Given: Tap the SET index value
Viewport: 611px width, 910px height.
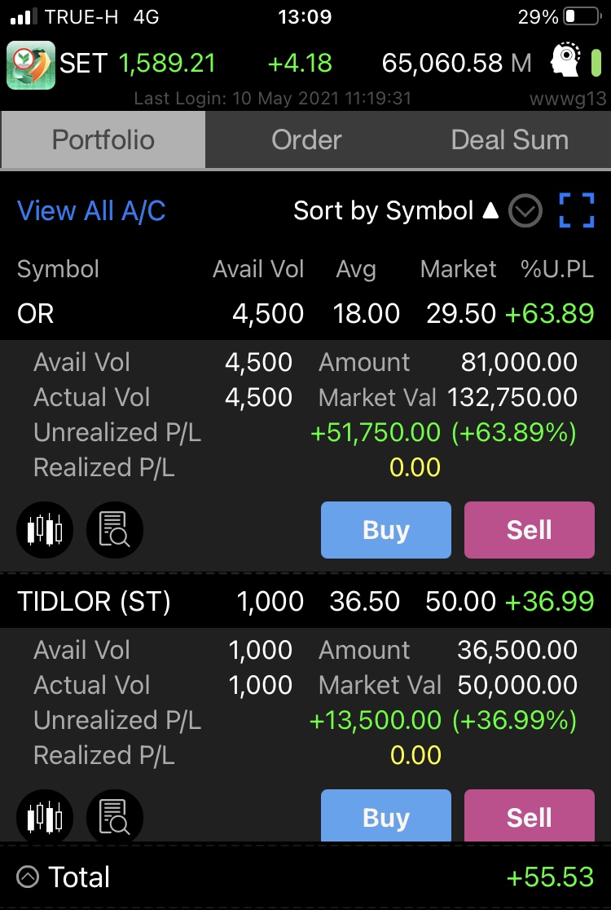Looking at the screenshot, I should coord(167,64).
